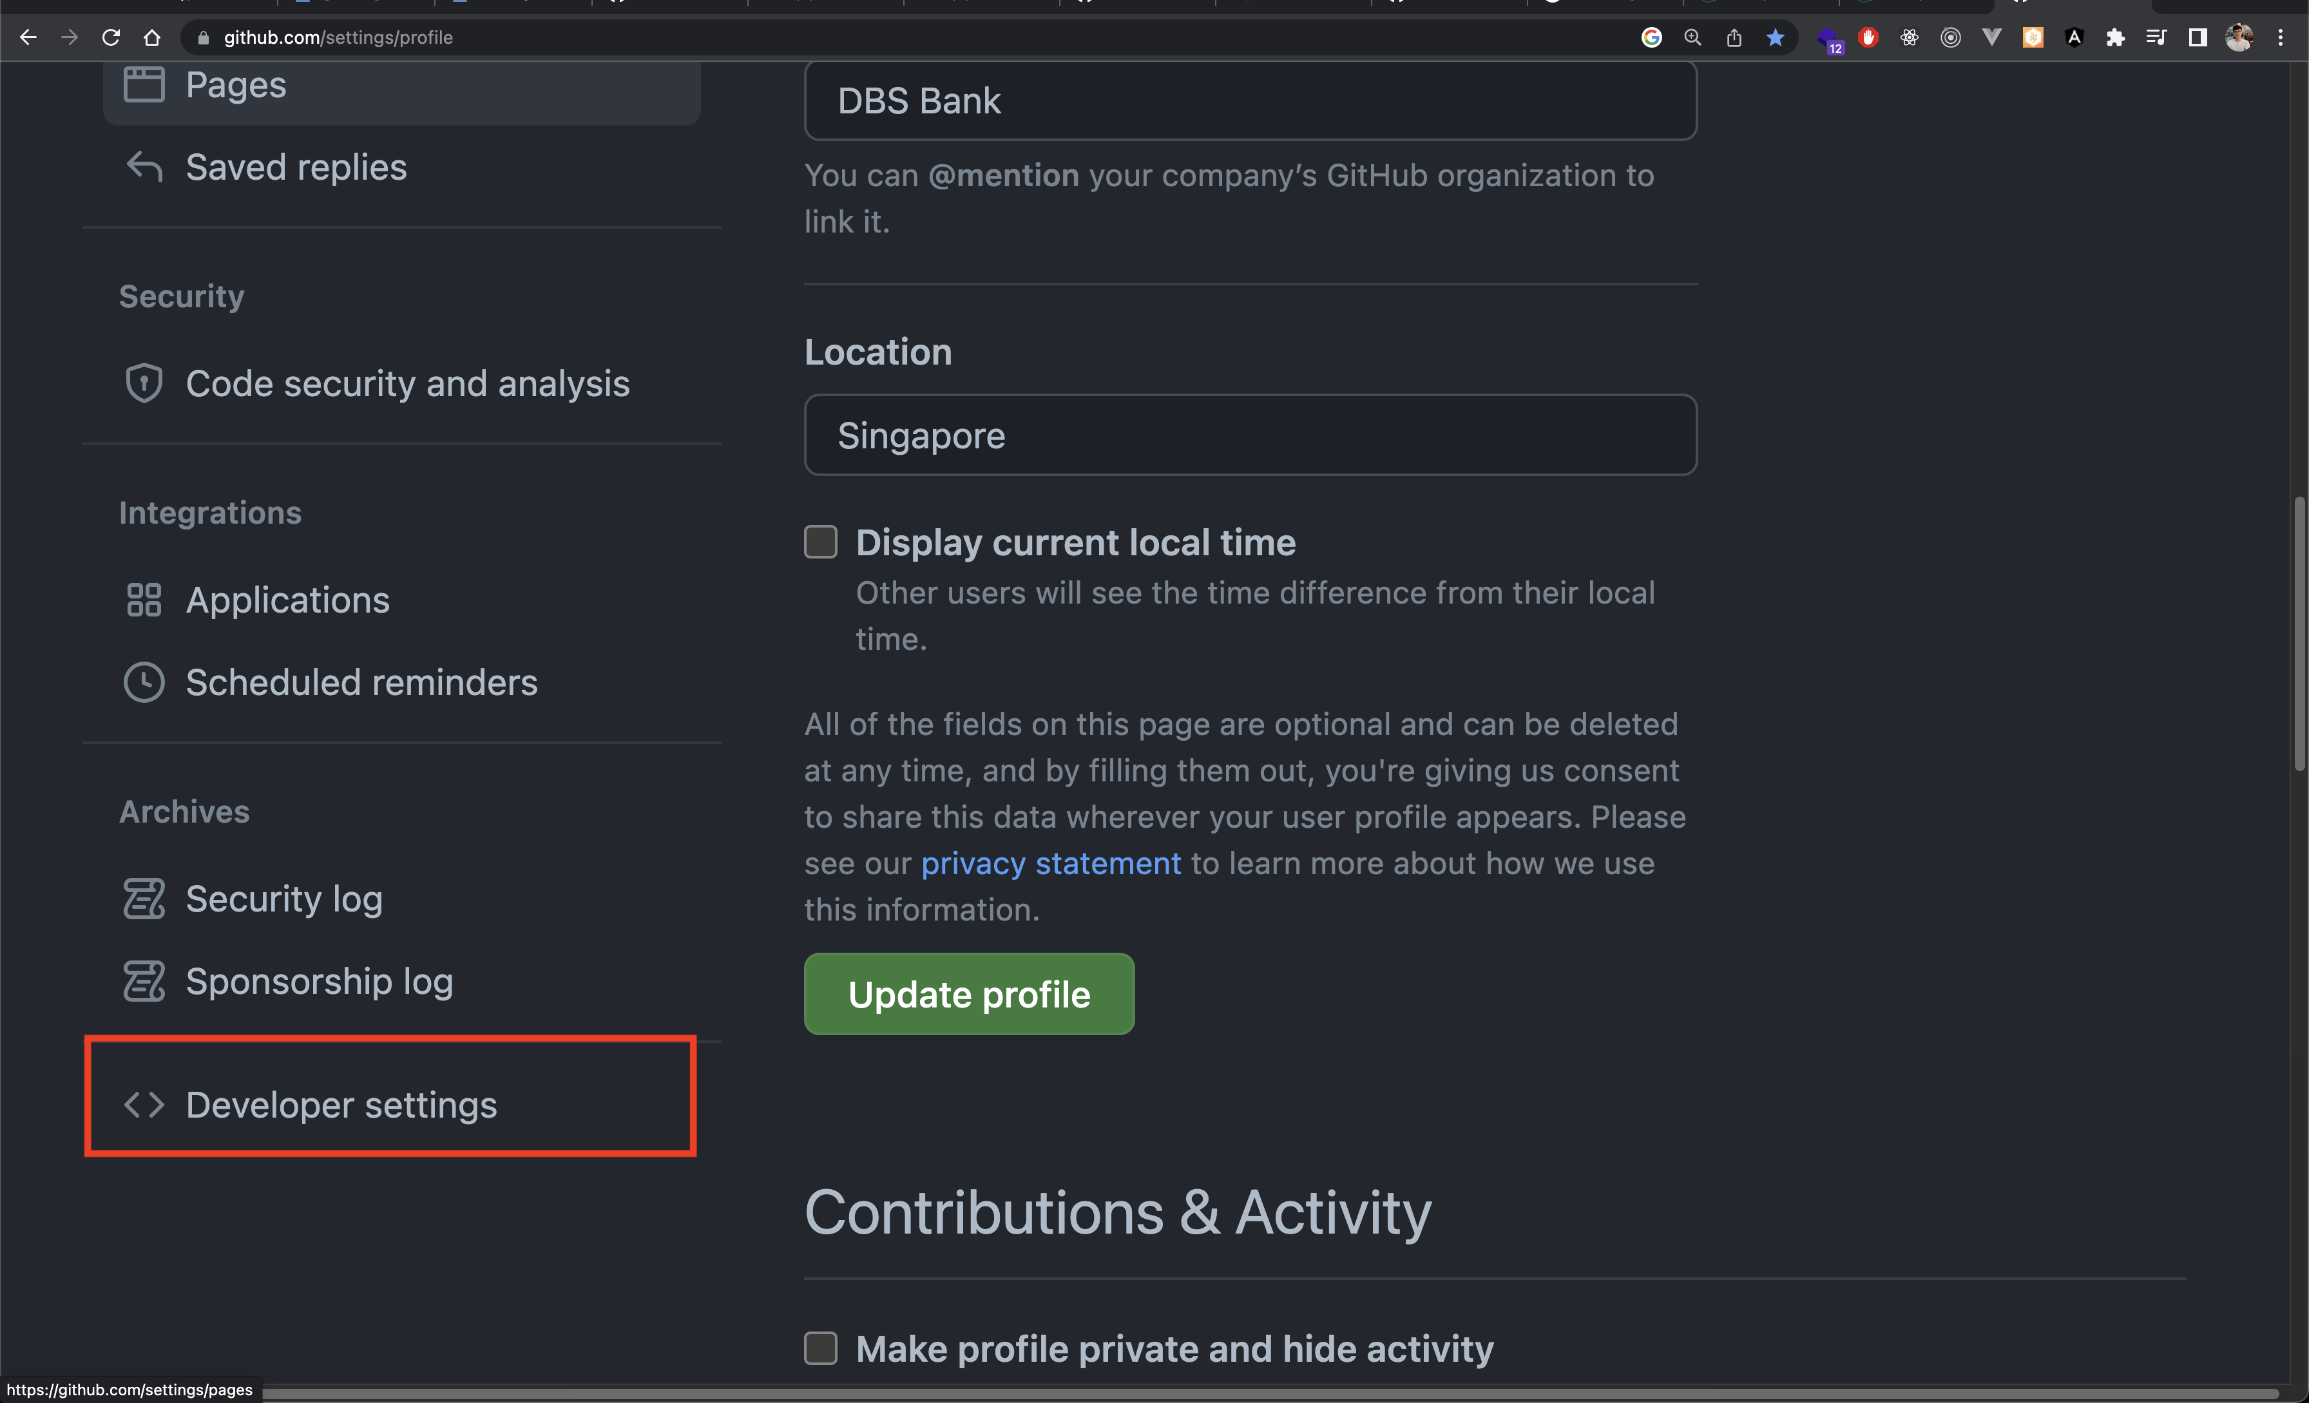This screenshot has height=1403, width=2309.
Task: Click the shield icon beside Code security and analysis
Action: (x=144, y=383)
